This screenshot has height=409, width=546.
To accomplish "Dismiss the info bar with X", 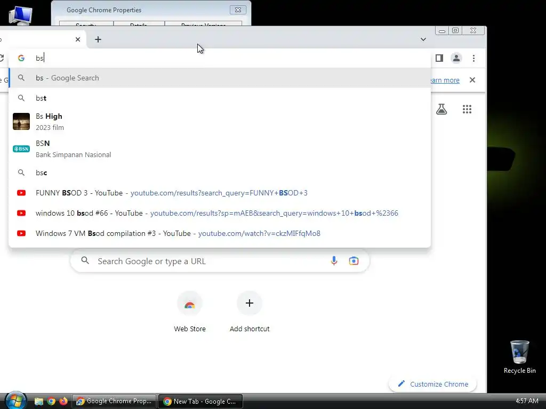I will click(472, 80).
